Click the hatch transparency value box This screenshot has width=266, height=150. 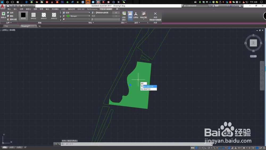(116, 13)
